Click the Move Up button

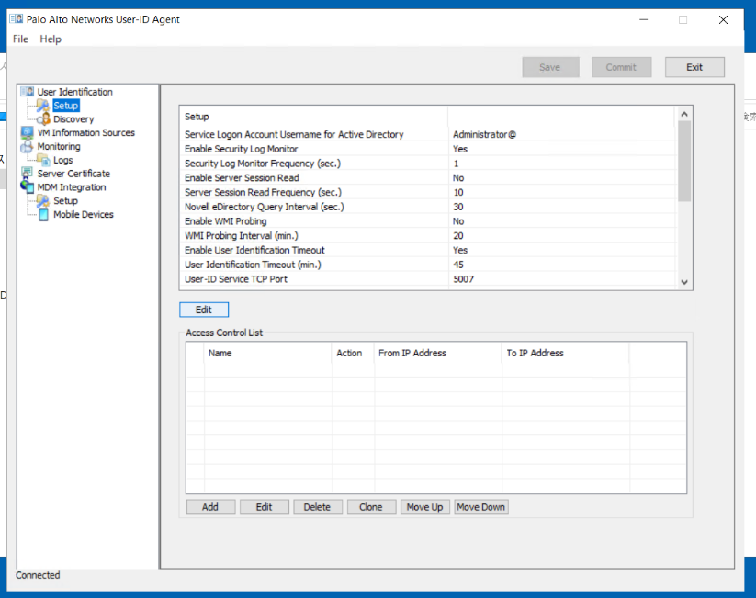coord(424,507)
